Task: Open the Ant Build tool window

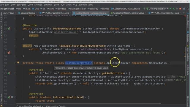Action: pos(188,70)
